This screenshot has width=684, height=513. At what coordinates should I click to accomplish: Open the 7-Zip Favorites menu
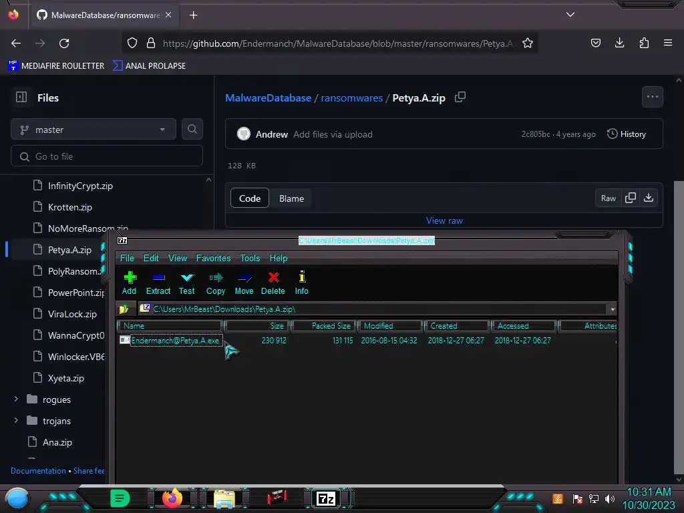213,259
